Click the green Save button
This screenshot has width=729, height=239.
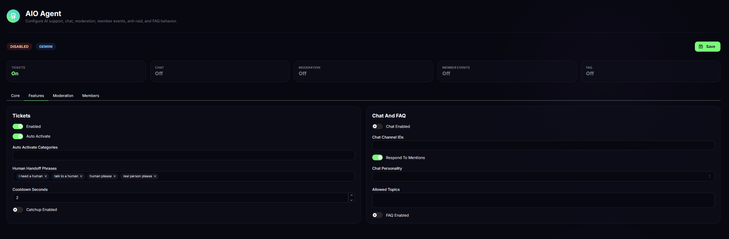click(x=708, y=47)
